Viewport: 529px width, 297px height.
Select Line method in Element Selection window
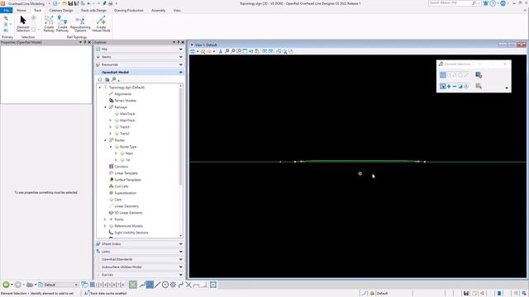pos(466,75)
